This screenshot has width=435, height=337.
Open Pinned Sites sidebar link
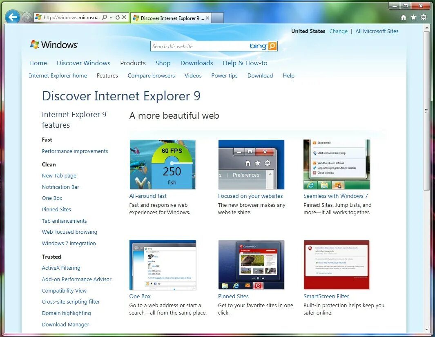[56, 210]
